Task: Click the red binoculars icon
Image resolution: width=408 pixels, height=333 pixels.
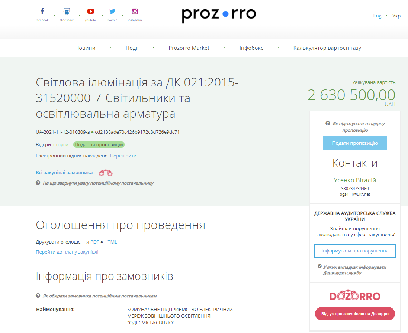Action: point(106,173)
